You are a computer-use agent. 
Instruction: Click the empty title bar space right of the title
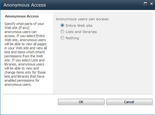[x=94, y=5]
